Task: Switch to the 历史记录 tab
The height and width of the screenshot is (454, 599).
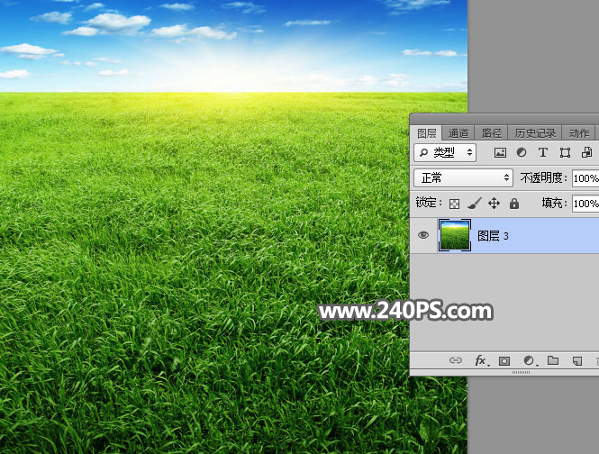Action: coord(536,133)
